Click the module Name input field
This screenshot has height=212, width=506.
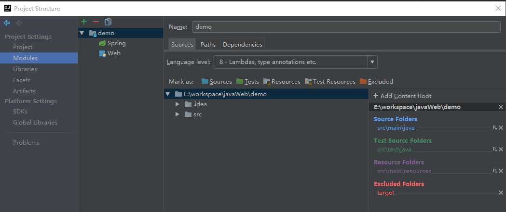pyautogui.click(x=346, y=27)
